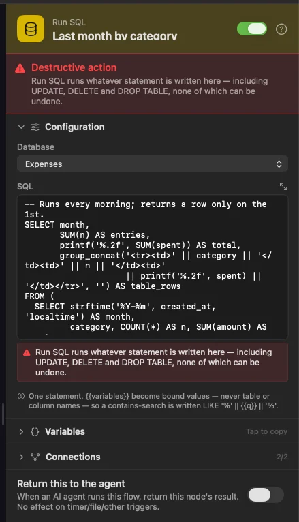Open help via the question mark icon
Viewport: 299px width, 522px height.
pos(281,29)
